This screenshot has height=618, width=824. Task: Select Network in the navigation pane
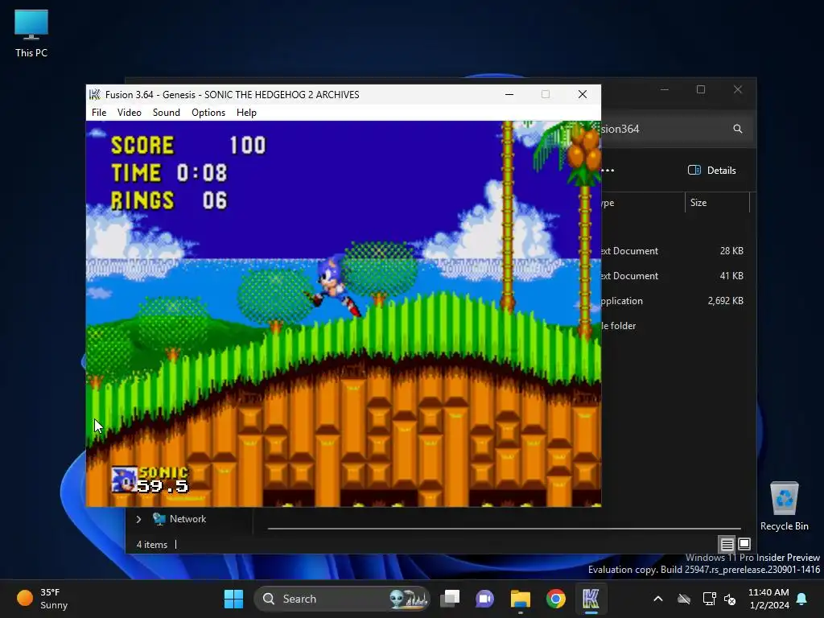coord(187,519)
